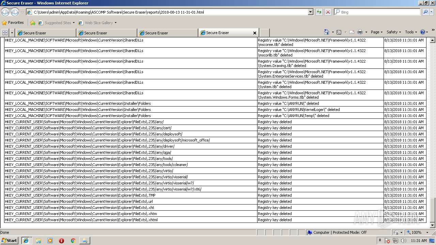Select the System.Drawing.tlb deleted cell
Image resolution: width=436 pixels, height=245 pixels.
(320, 63)
